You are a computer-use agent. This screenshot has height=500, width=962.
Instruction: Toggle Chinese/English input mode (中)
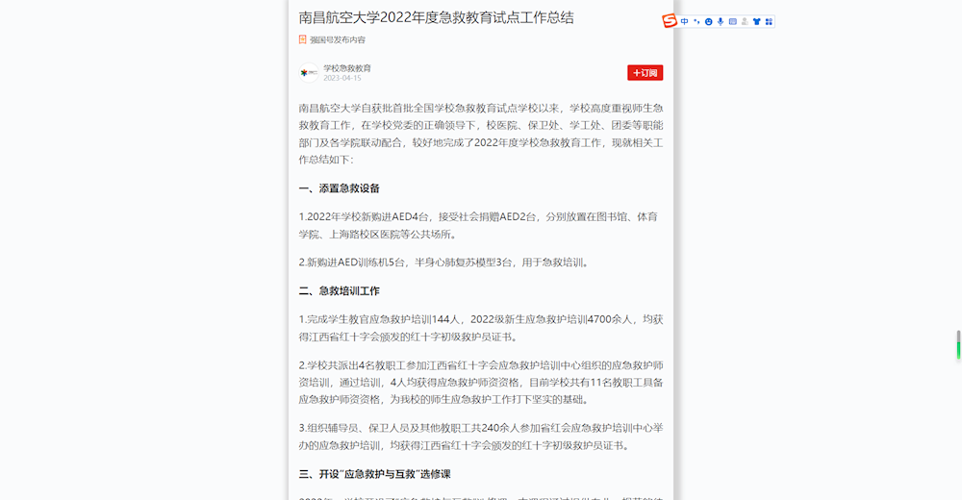pos(685,21)
